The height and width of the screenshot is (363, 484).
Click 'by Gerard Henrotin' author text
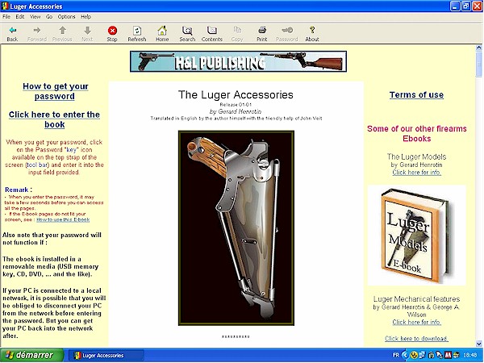coord(236,111)
